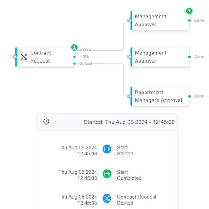Click Done port of top Management Approval
Viewport: 209px width, 209px height.
click(189, 21)
